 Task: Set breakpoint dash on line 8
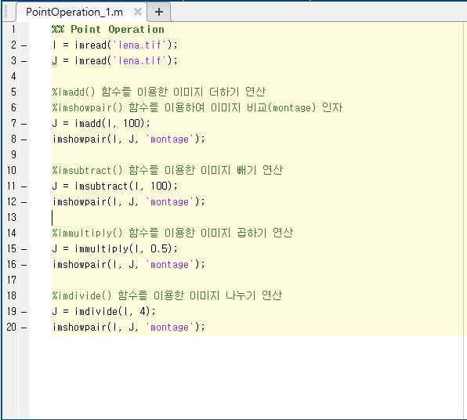[x=24, y=139]
